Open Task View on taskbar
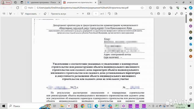Image resolution: width=194 pixels, height=109 pixels. tap(54, 106)
